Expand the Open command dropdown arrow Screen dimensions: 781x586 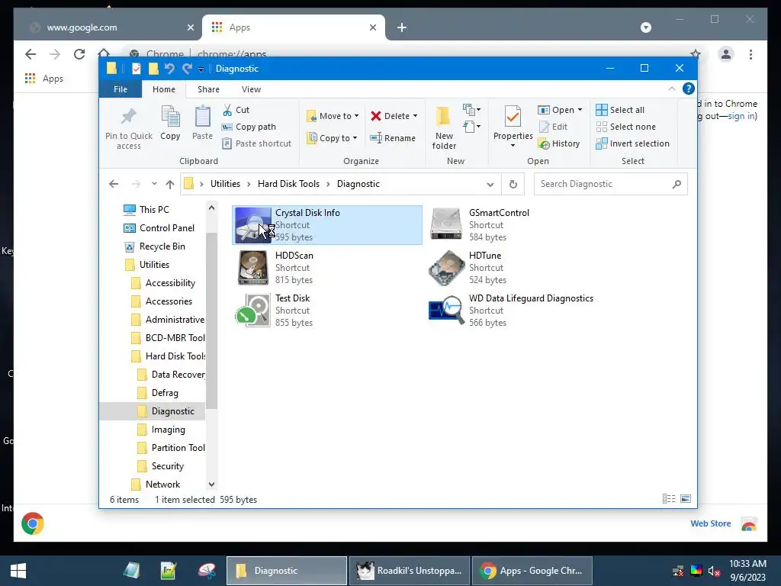580,110
